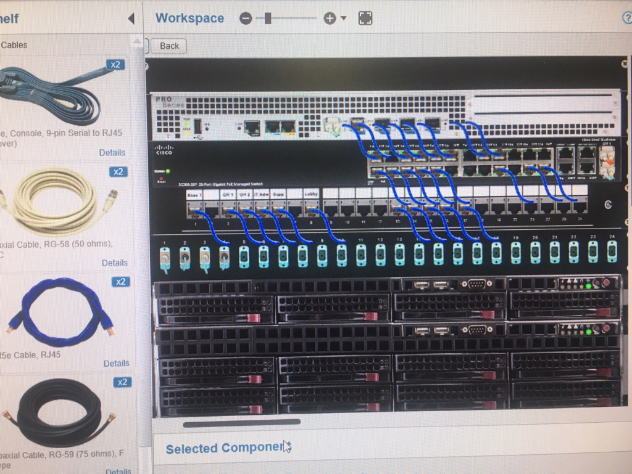Image resolution: width=632 pixels, height=474 pixels.
Task: Click the Cables category label in Shelf
Action: pos(14,45)
